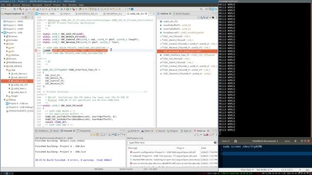Click the Save button in text editor window

coord(287,141)
